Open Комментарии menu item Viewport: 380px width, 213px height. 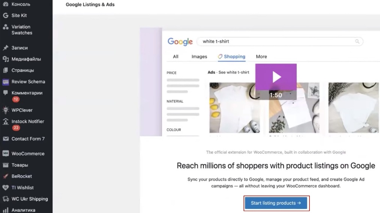(x=27, y=93)
